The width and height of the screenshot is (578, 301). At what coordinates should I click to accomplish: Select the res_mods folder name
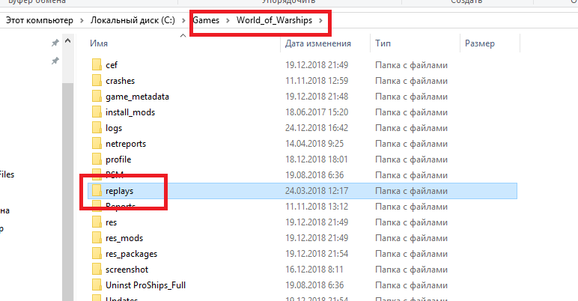124,238
